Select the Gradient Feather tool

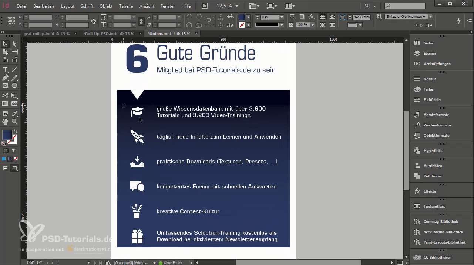click(14, 104)
